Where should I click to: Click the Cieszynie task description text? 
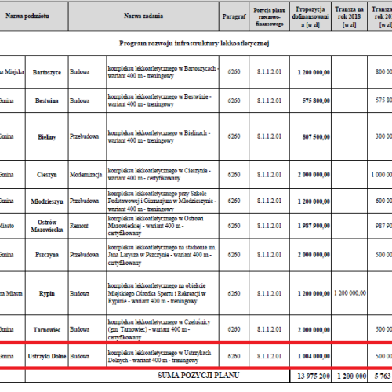159,174
